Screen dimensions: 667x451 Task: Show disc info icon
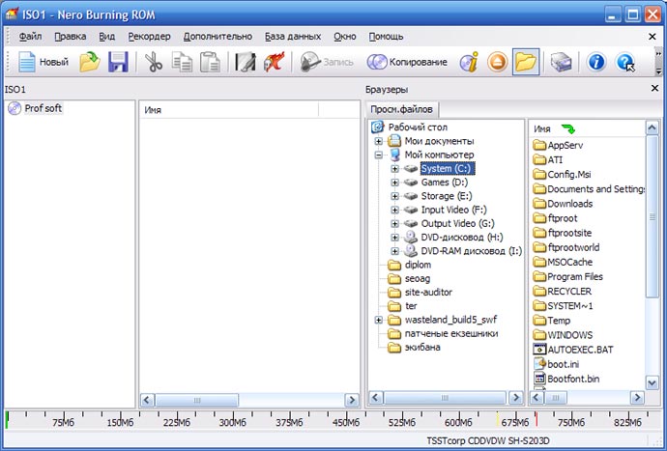coord(469,62)
